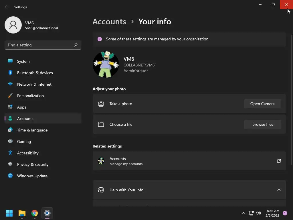Open the Windows Start menu
Screen dimensions: 293x220
pyautogui.click(x=9, y=213)
